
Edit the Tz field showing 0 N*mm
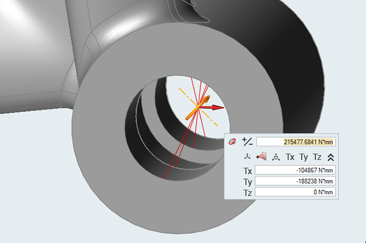pos(295,192)
